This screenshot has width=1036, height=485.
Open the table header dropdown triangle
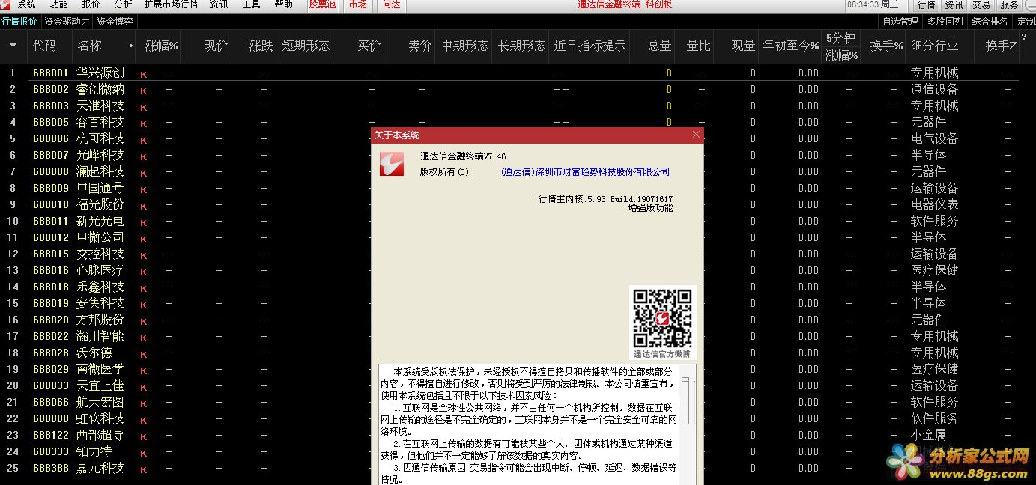(x=13, y=46)
